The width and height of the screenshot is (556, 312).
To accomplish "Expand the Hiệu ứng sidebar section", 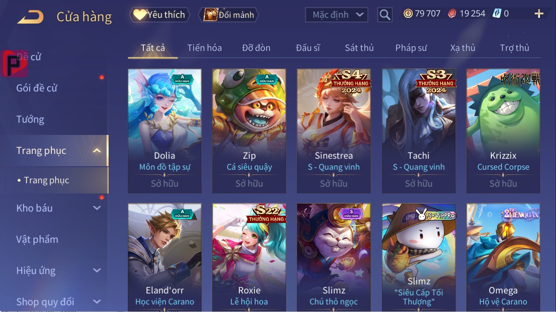I will [97, 270].
